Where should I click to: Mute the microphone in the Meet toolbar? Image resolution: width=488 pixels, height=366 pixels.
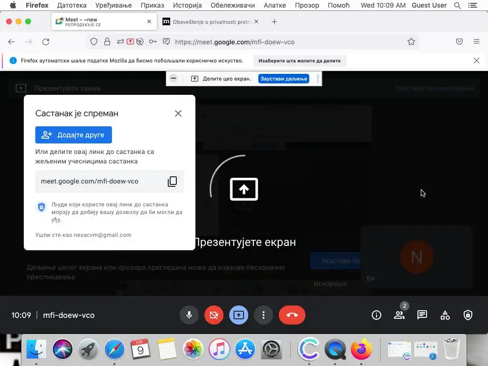tap(189, 315)
